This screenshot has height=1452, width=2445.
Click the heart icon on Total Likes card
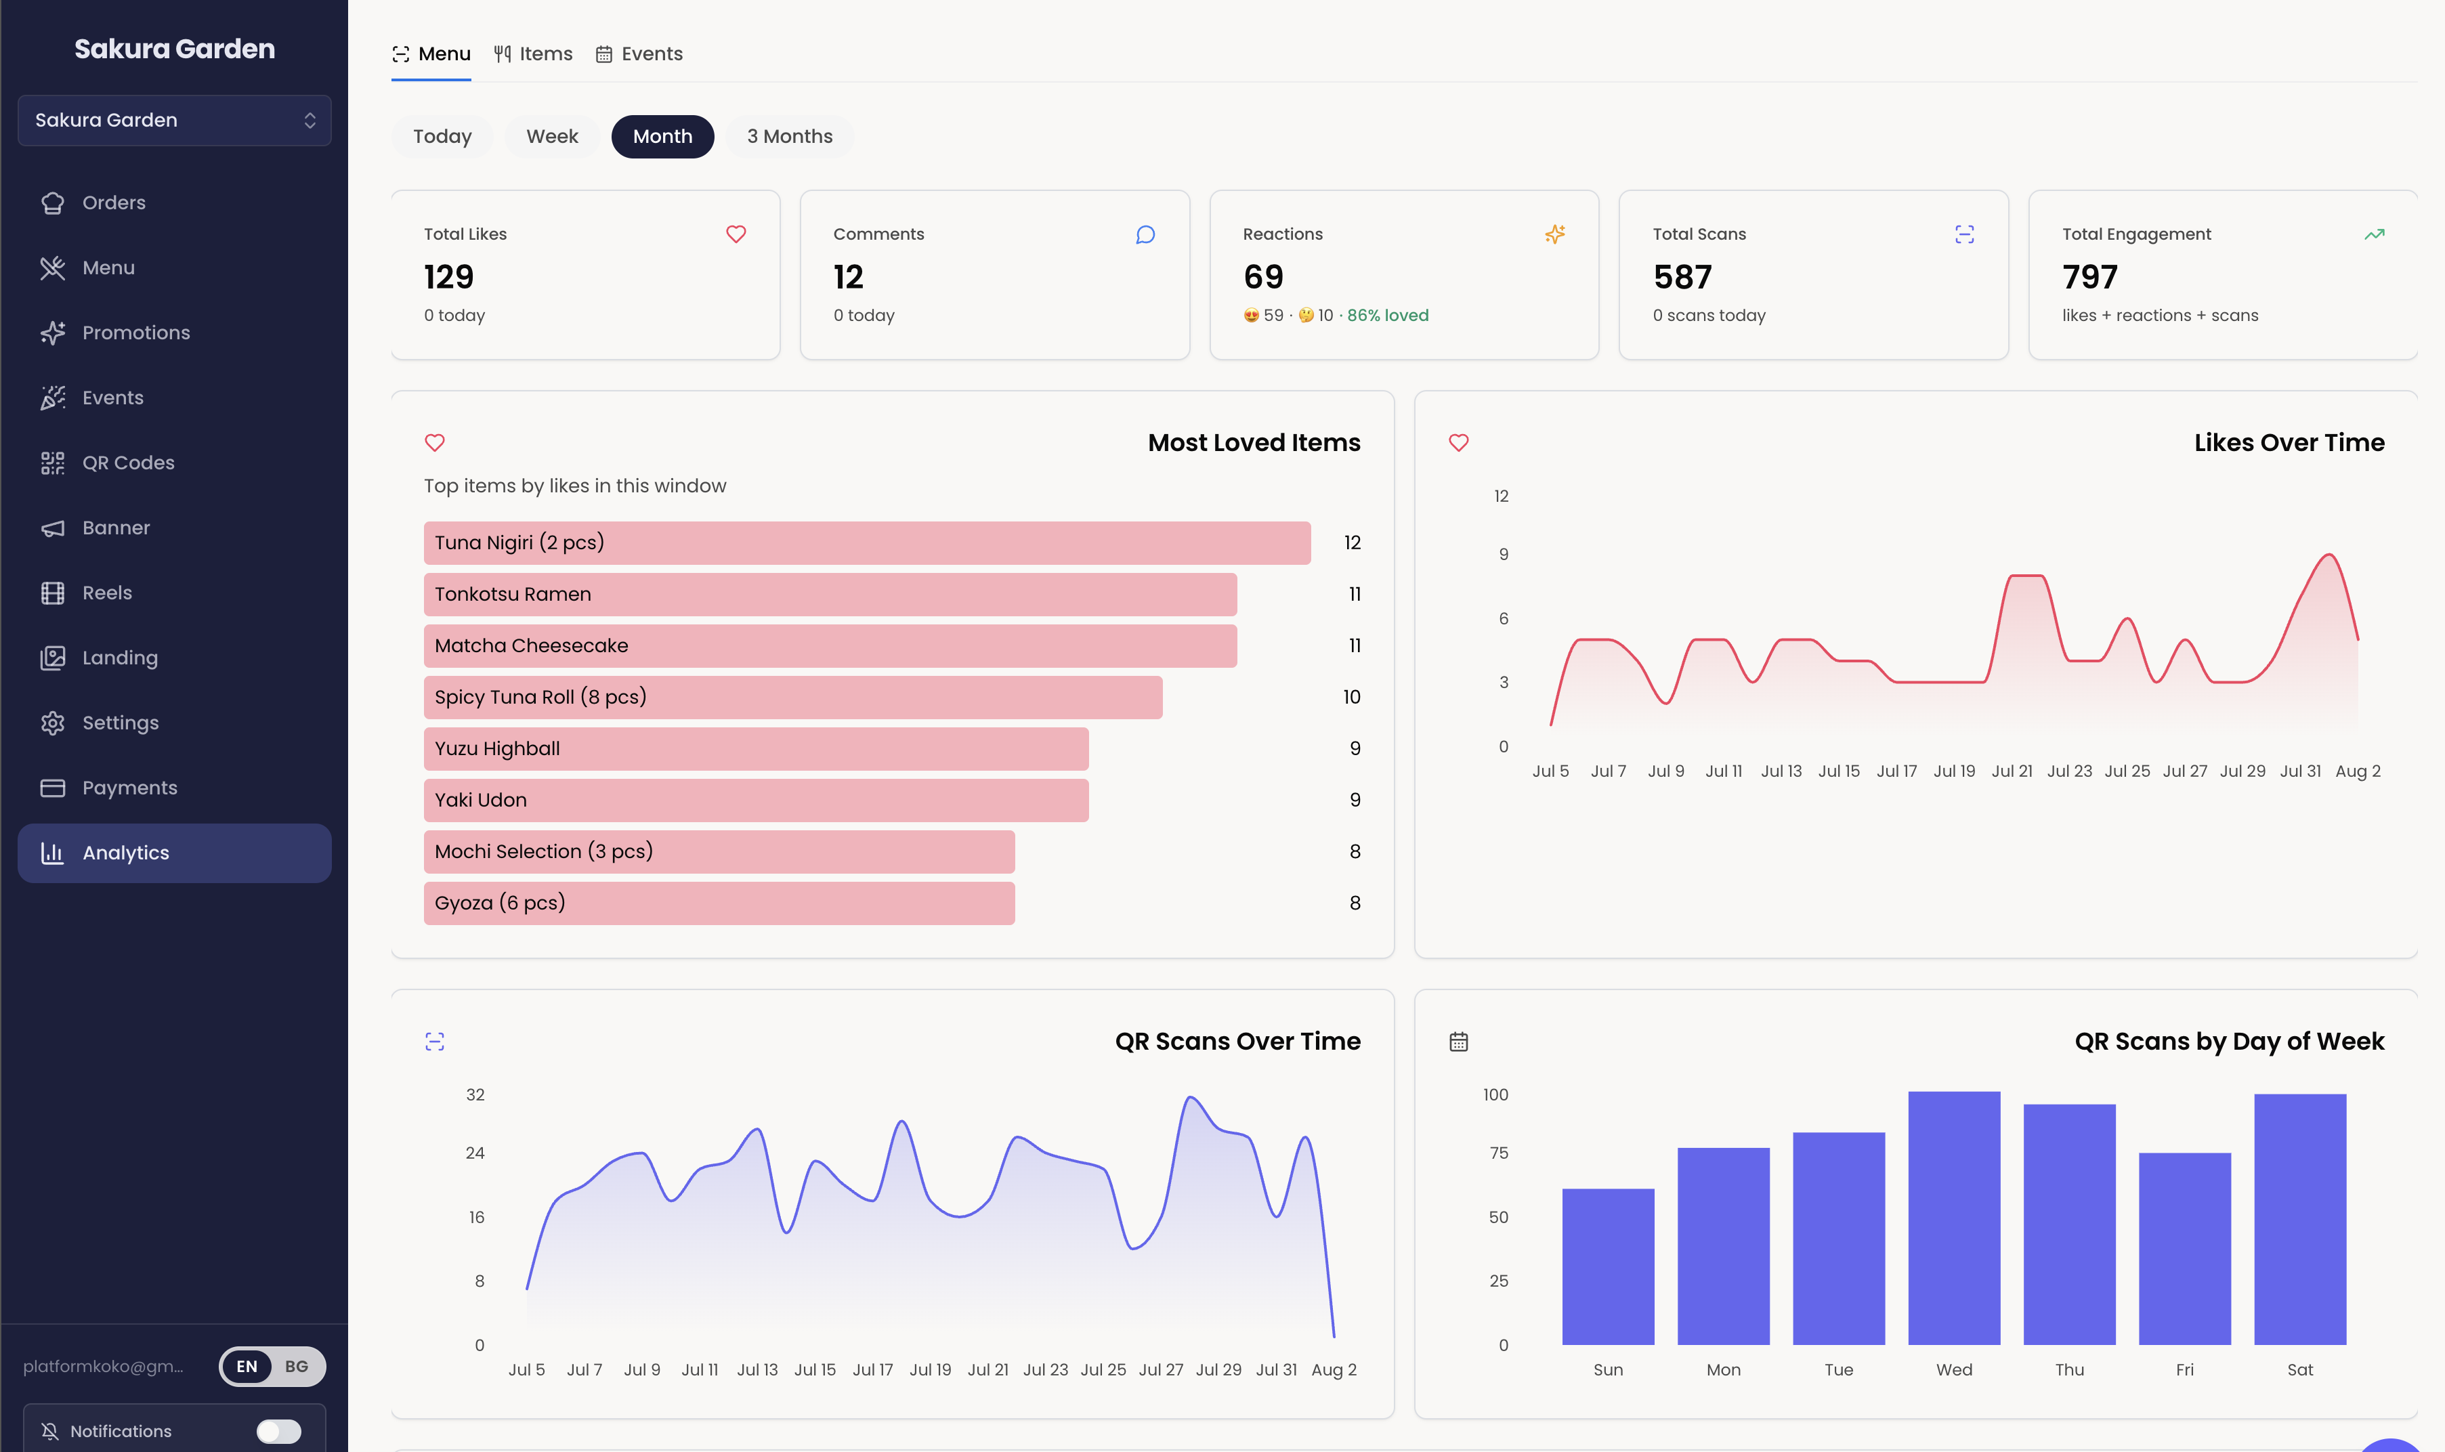[736, 234]
